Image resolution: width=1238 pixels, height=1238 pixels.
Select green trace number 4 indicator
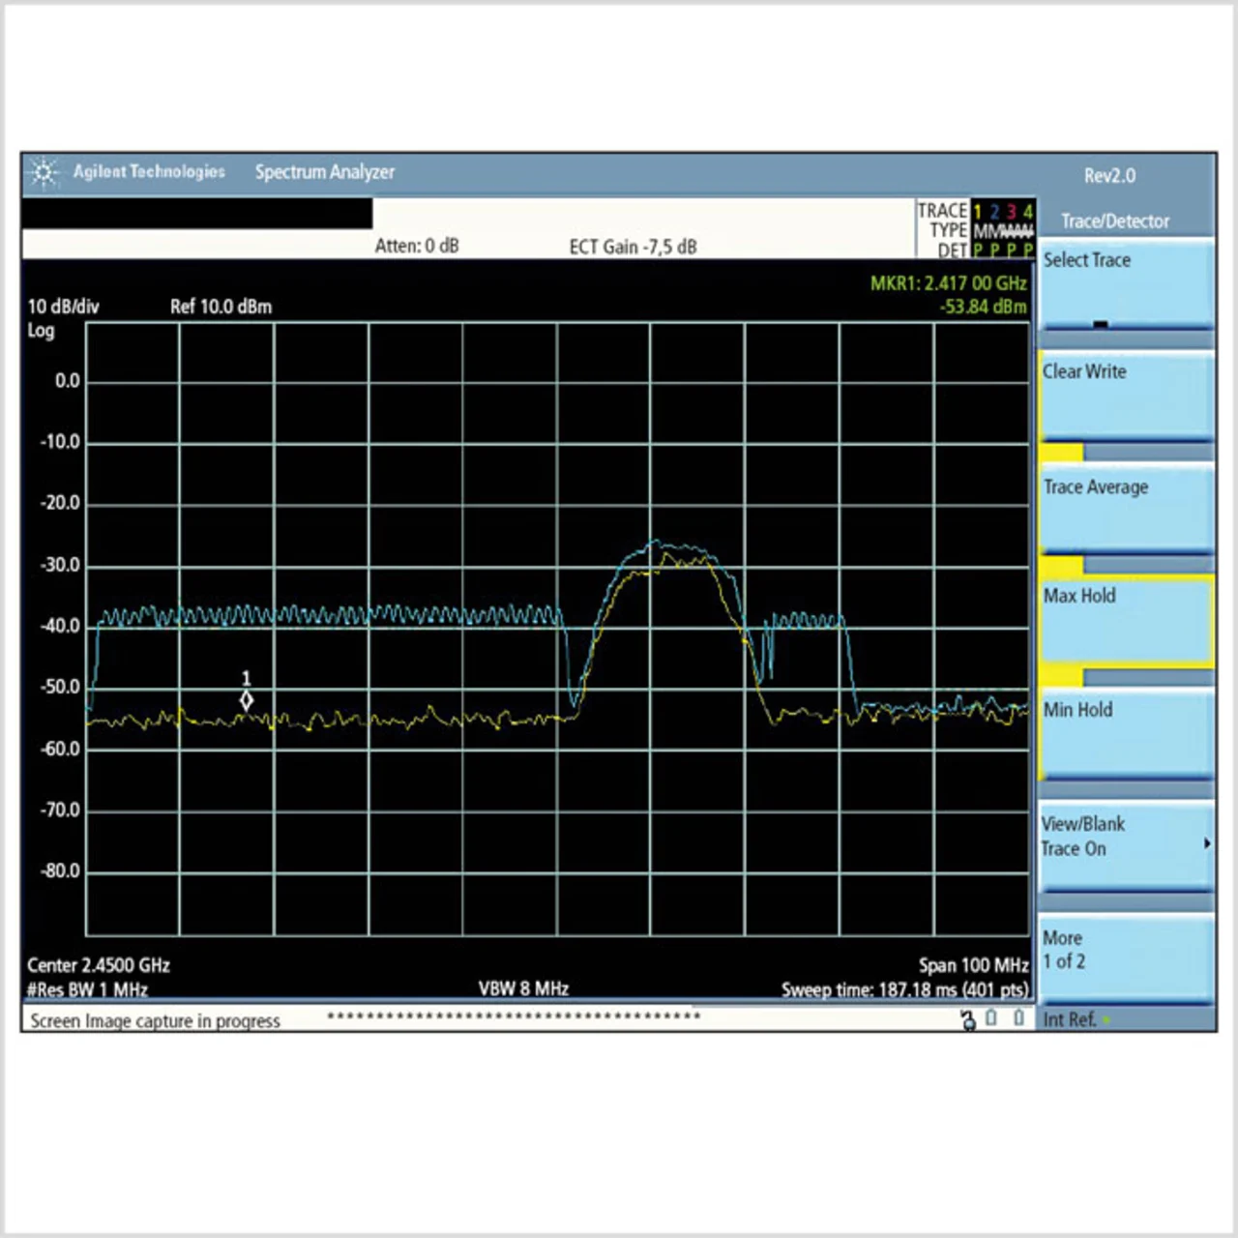coord(1028,211)
